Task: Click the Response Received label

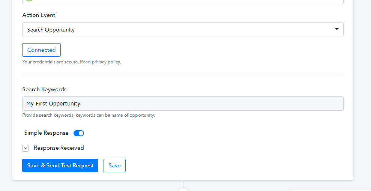Action: [x=59, y=148]
